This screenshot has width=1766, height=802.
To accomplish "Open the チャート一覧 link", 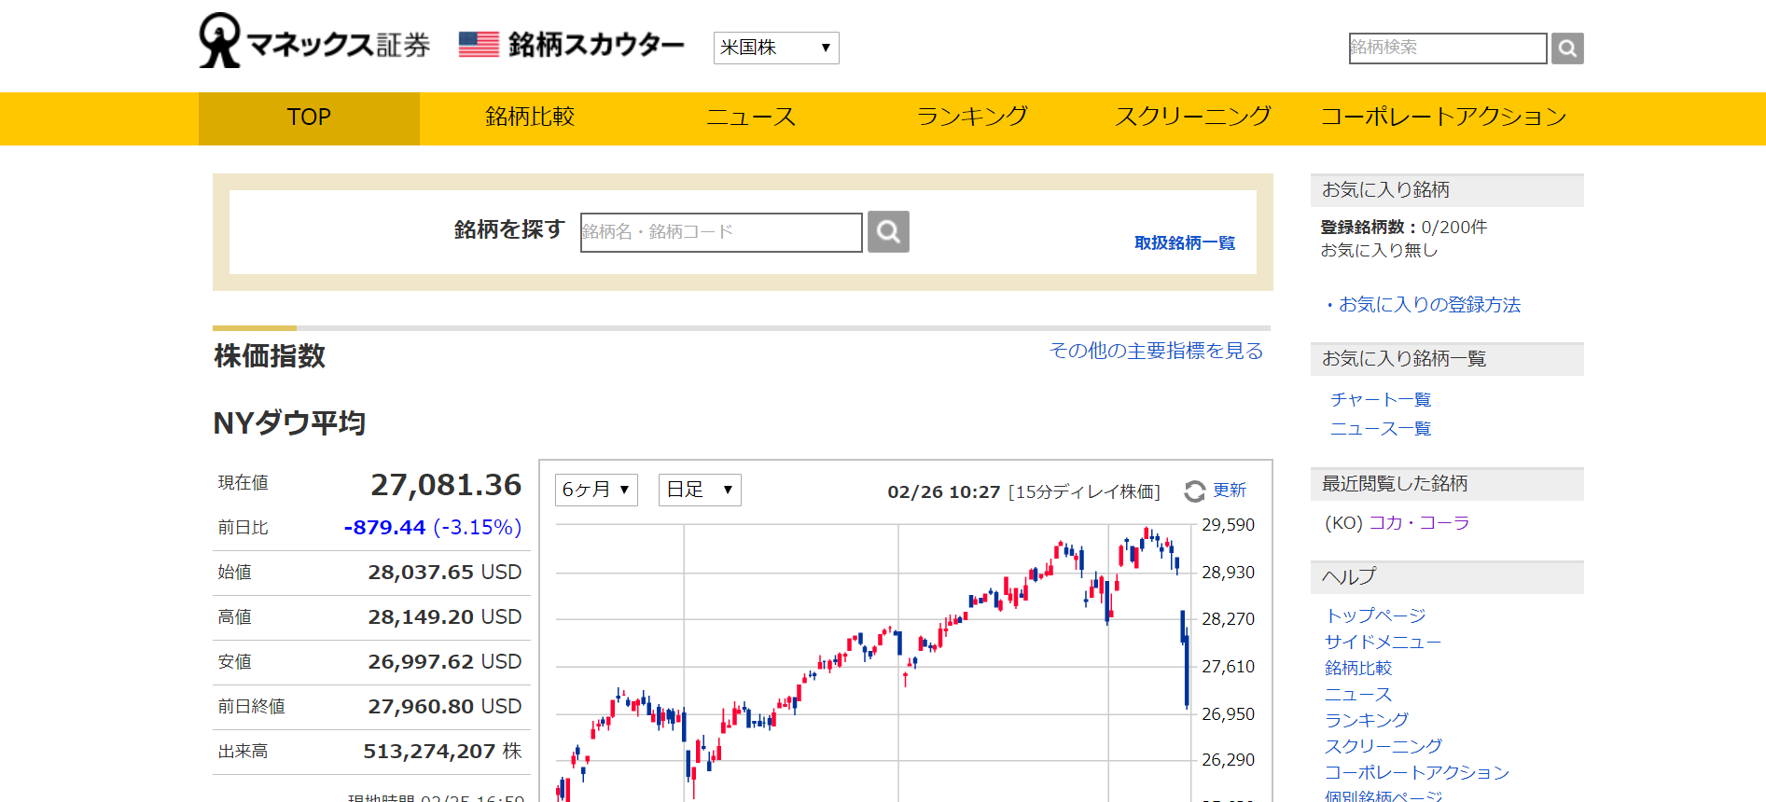I will click(1381, 400).
